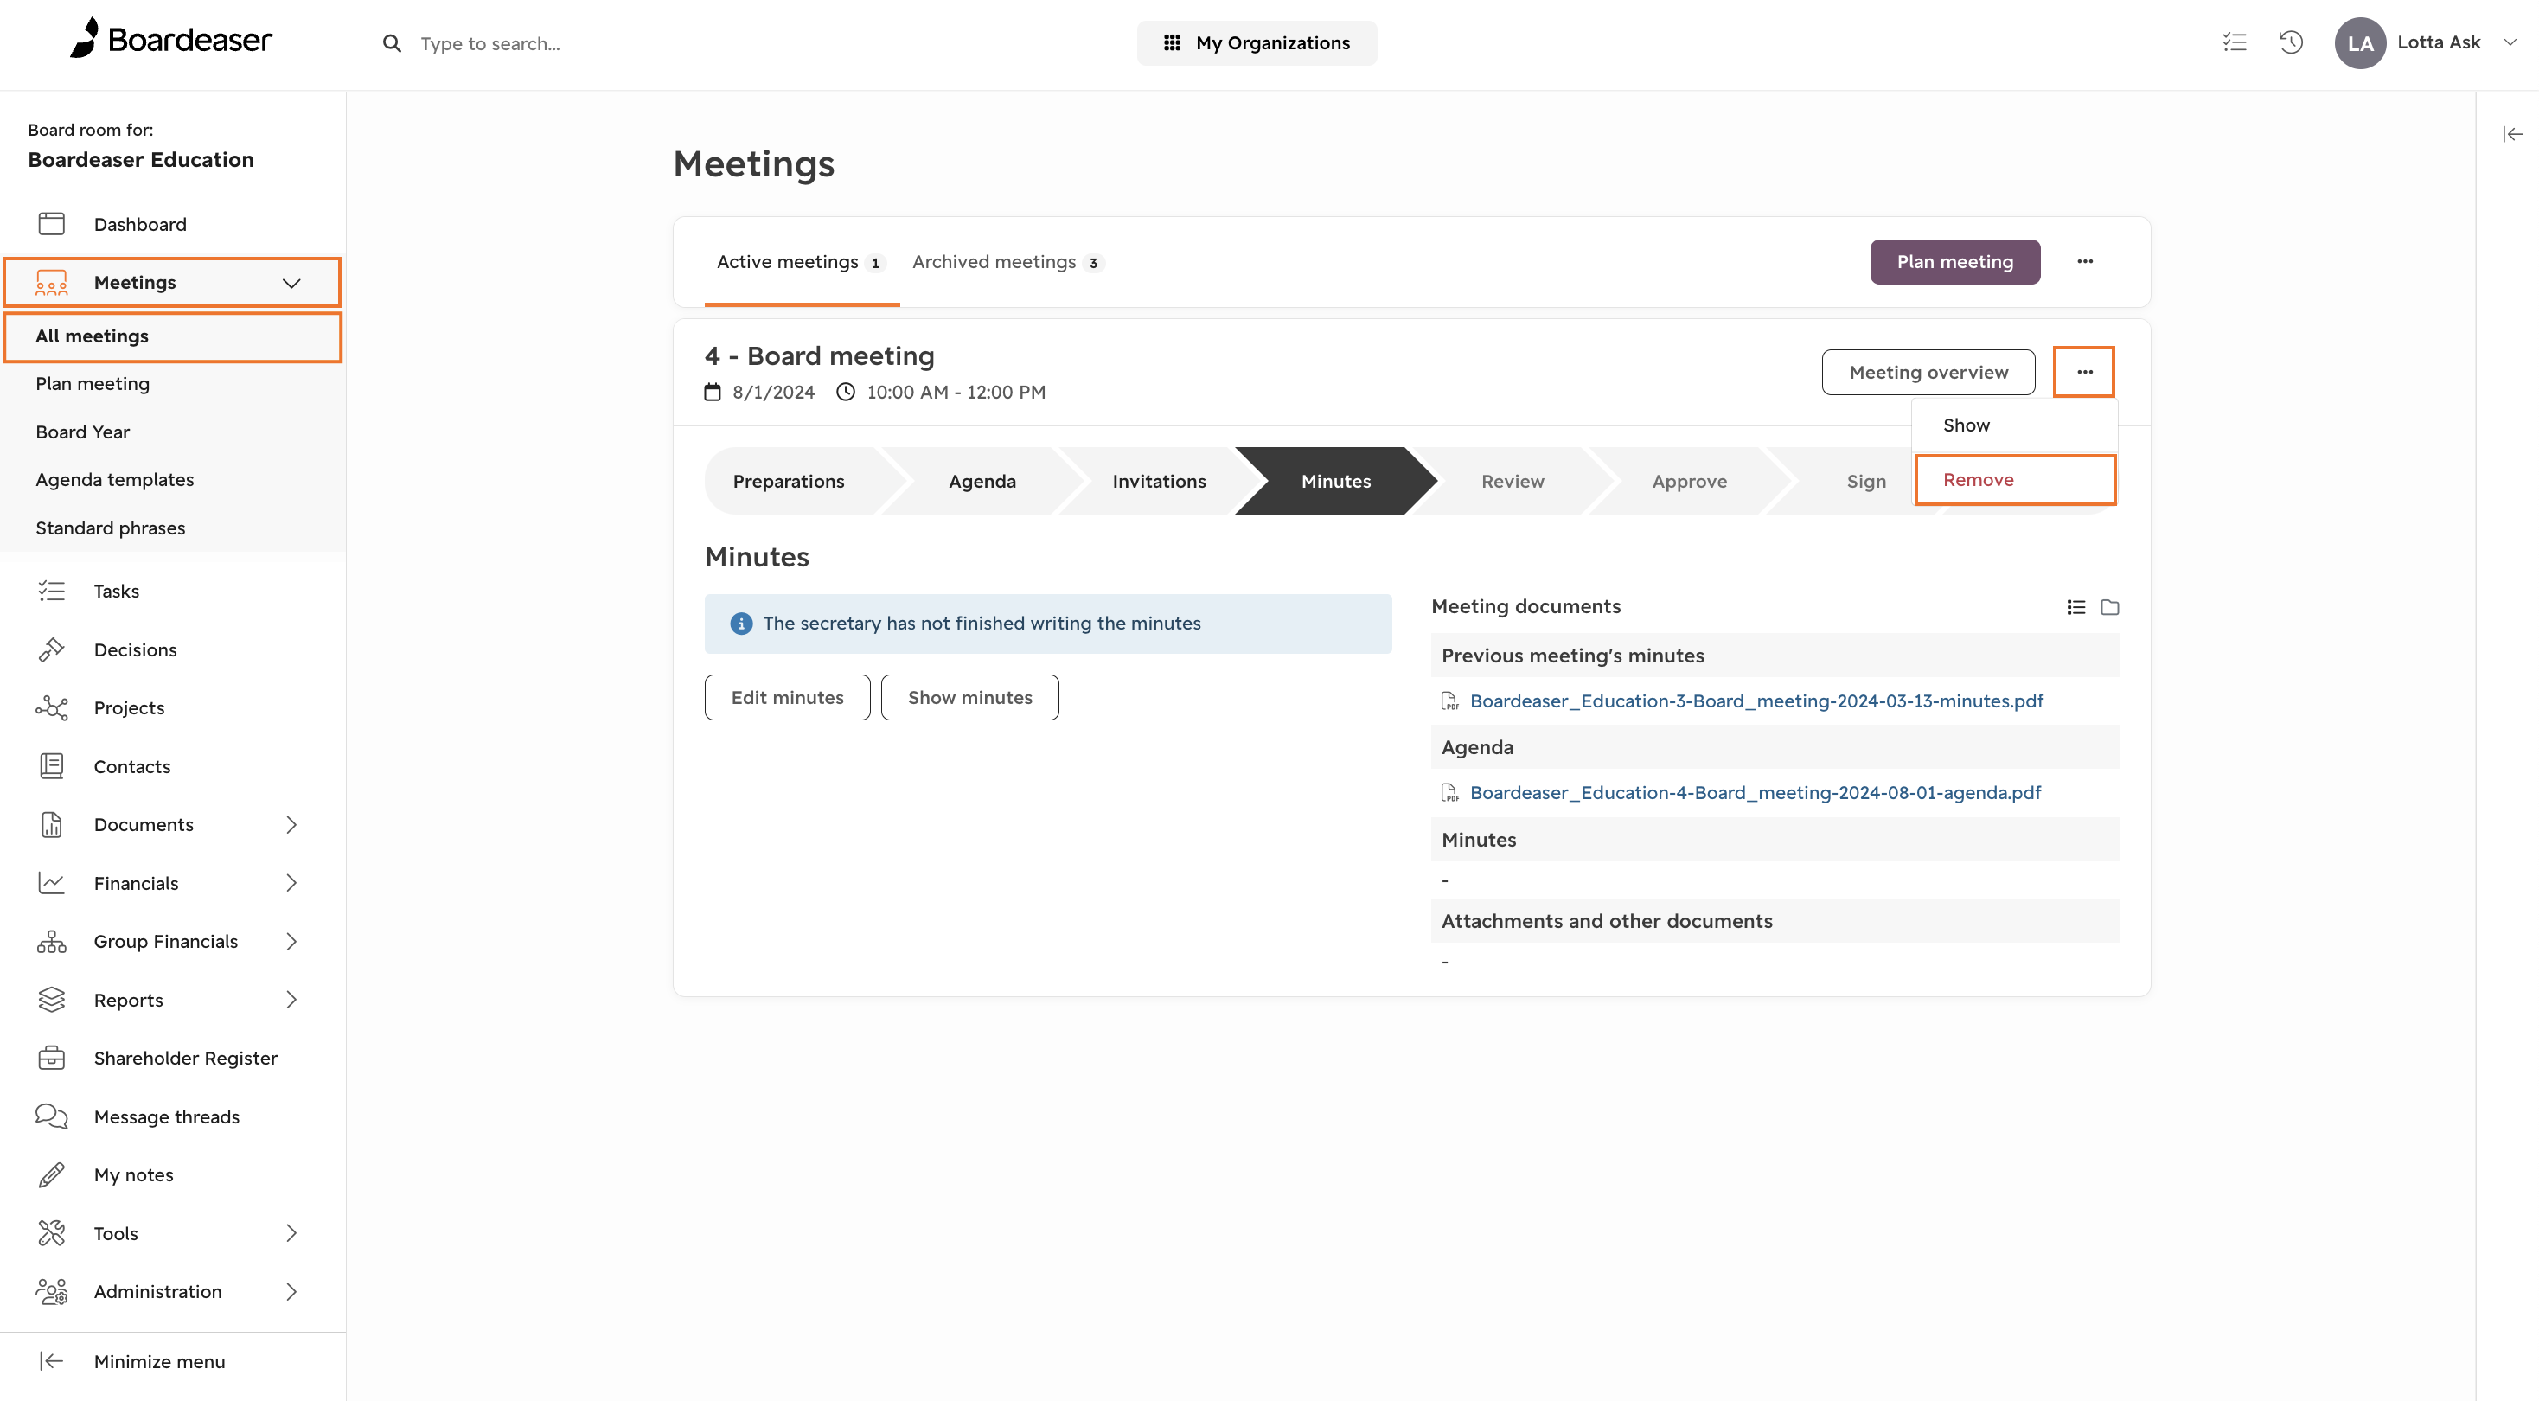Image resolution: width=2539 pixels, height=1401 pixels.
Task: Go to the Review step
Action: 1512,481
